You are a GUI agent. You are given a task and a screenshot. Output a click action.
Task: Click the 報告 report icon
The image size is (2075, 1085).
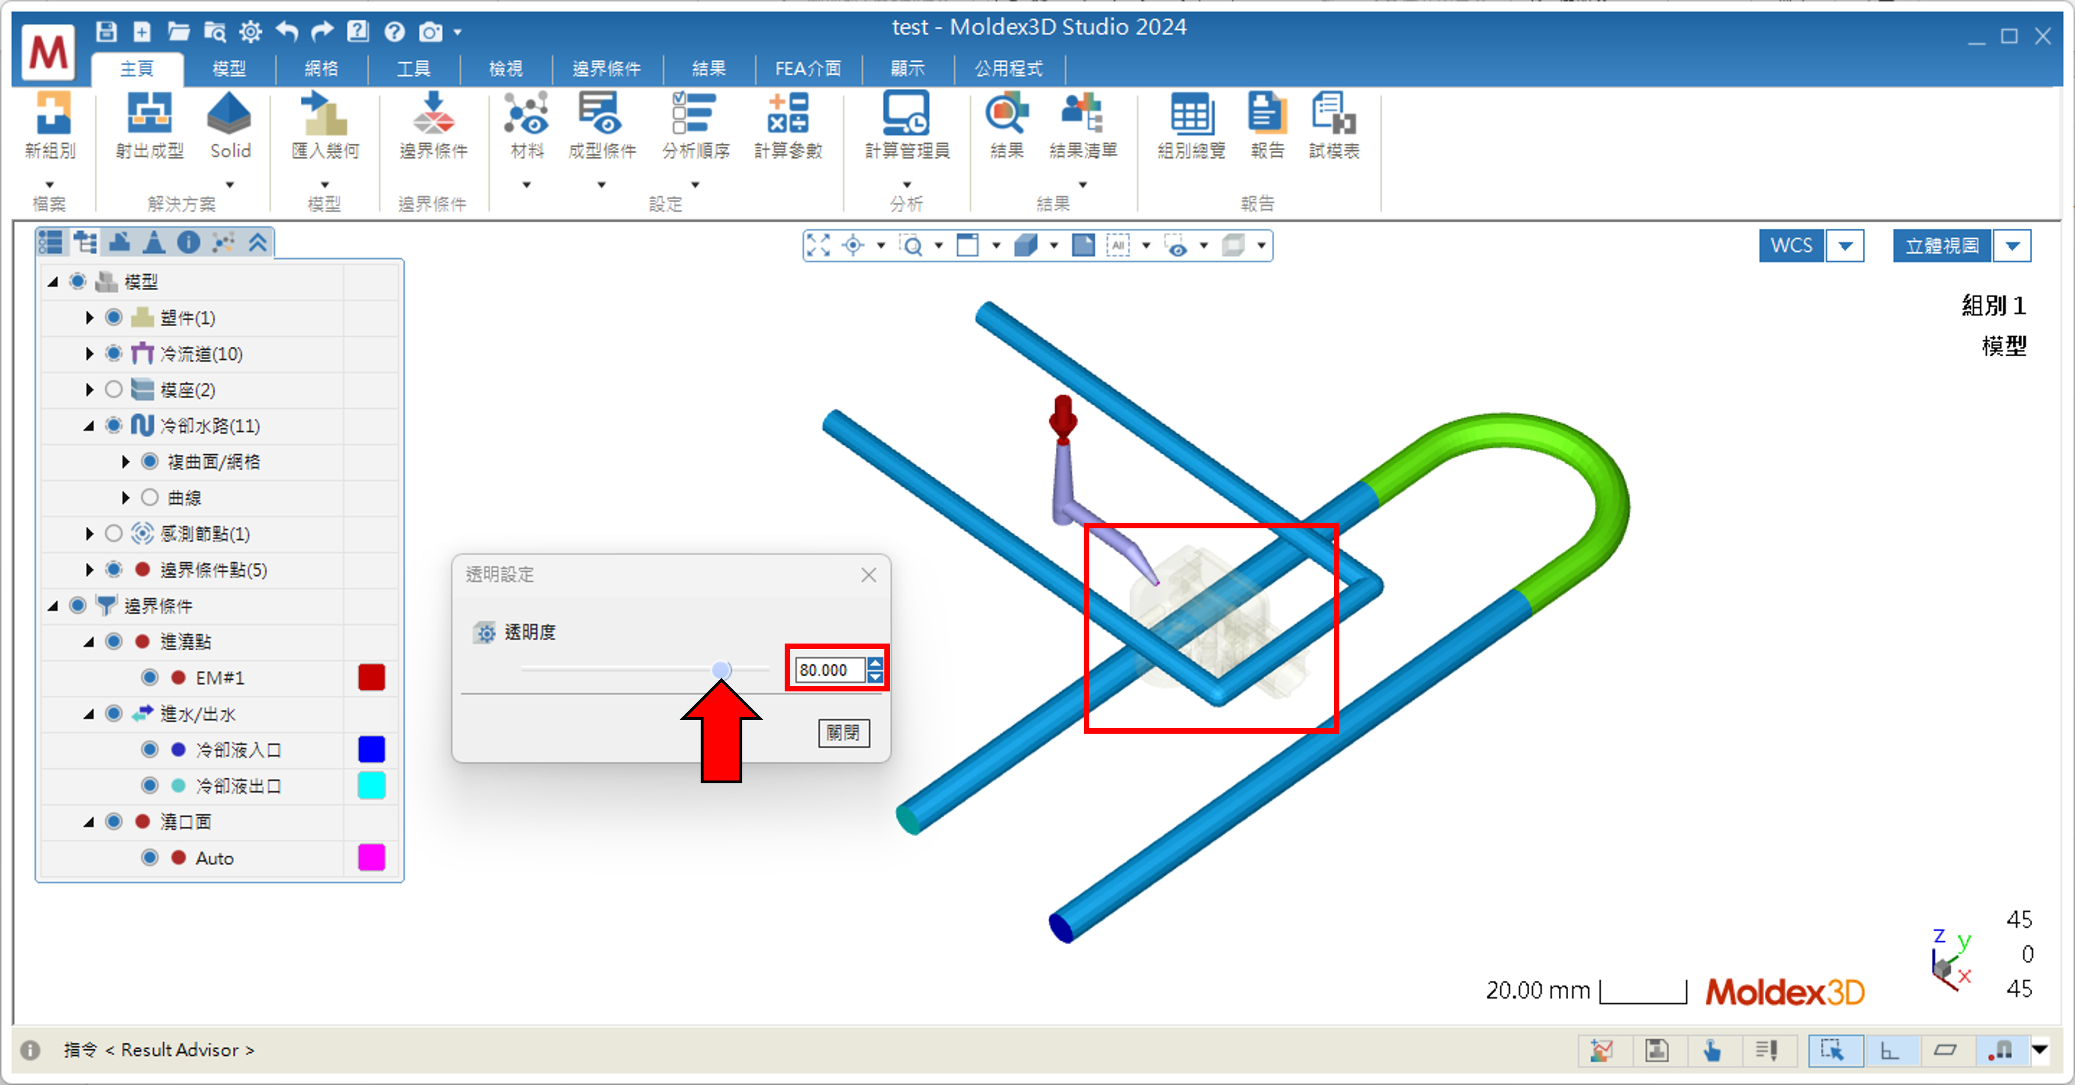pyautogui.click(x=1267, y=113)
